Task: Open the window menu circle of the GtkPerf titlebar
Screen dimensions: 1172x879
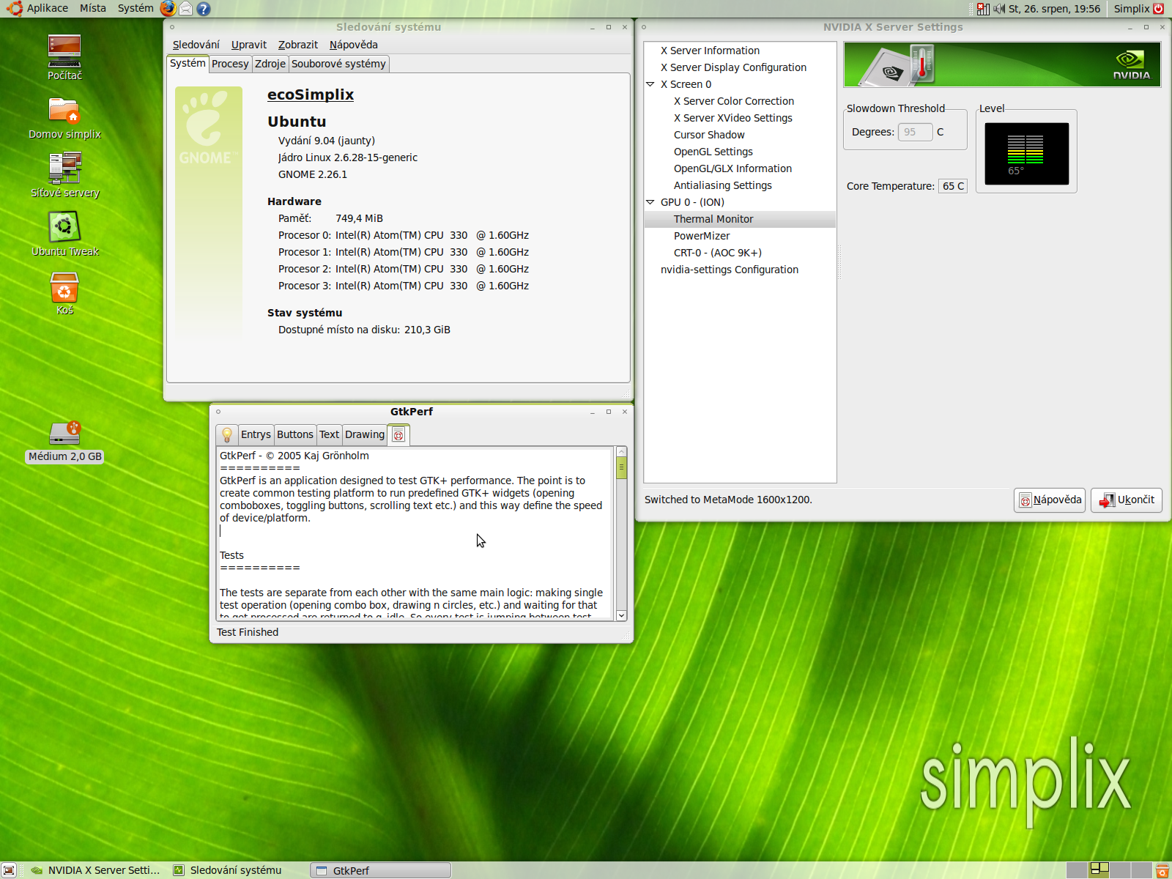Action: 218,412
